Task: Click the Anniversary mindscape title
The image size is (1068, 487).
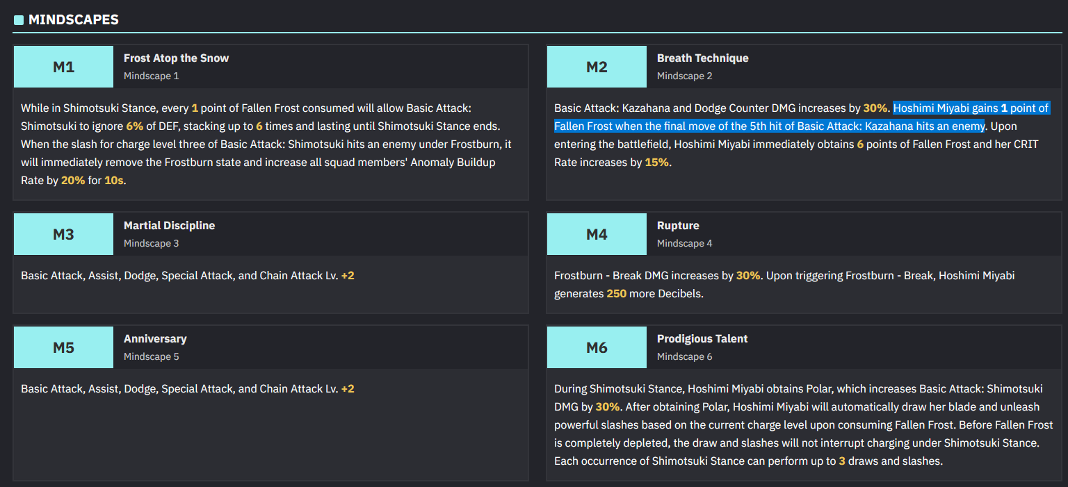Action: pos(155,339)
